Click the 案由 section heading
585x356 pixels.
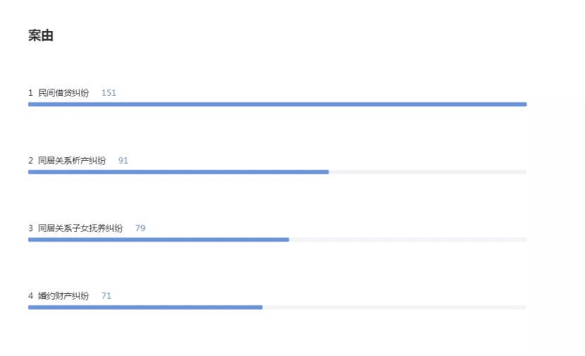41,36
